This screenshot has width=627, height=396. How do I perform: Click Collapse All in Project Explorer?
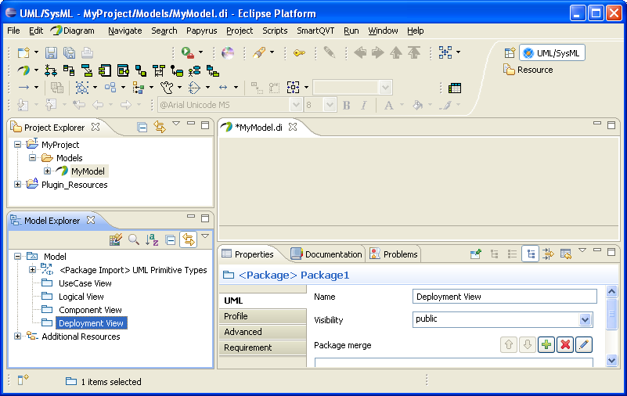click(x=142, y=127)
